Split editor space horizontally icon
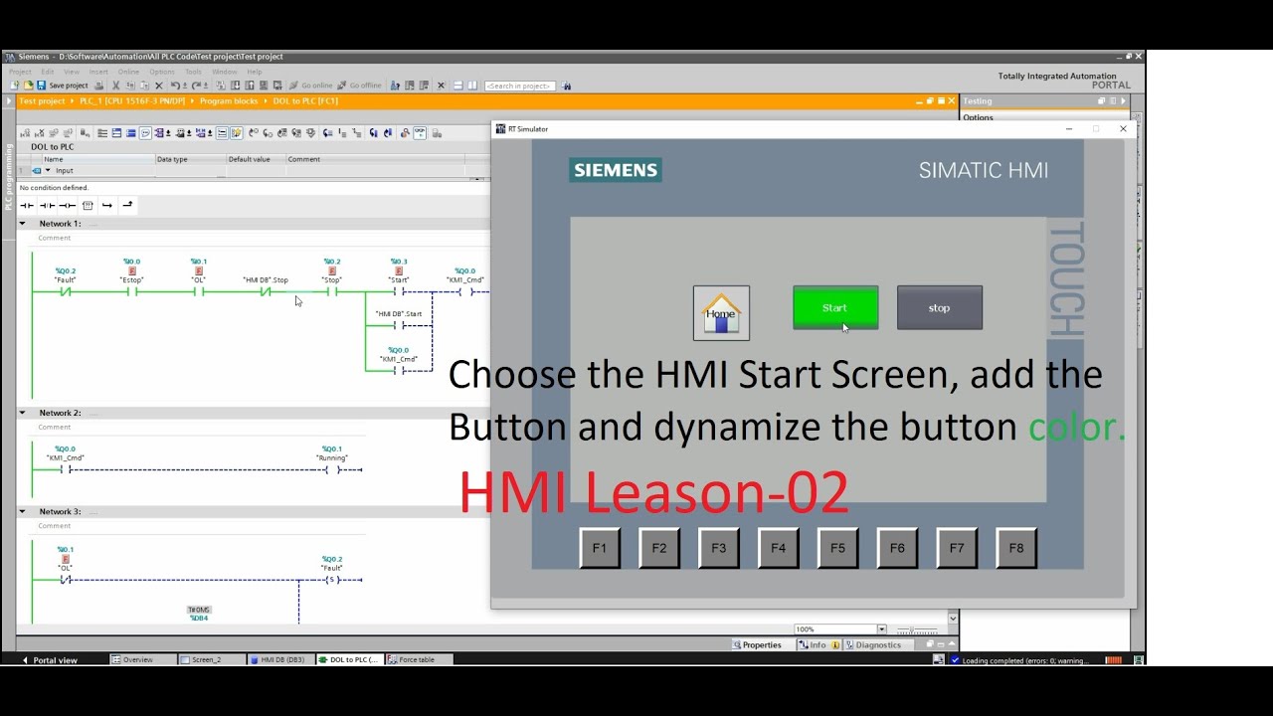 coord(458,86)
